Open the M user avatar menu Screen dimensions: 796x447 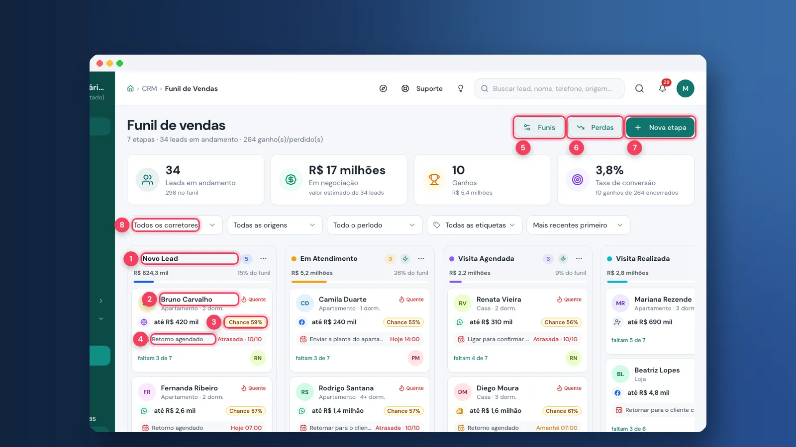click(685, 88)
